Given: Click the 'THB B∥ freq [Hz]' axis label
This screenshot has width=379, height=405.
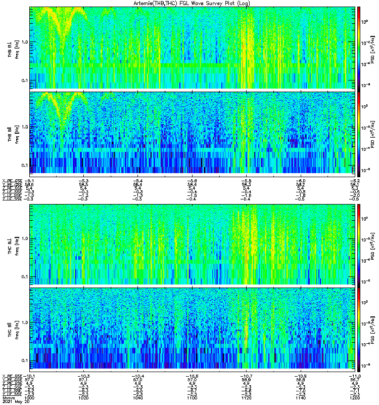Looking at the screenshot, I should pyautogui.click(x=14, y=134).
